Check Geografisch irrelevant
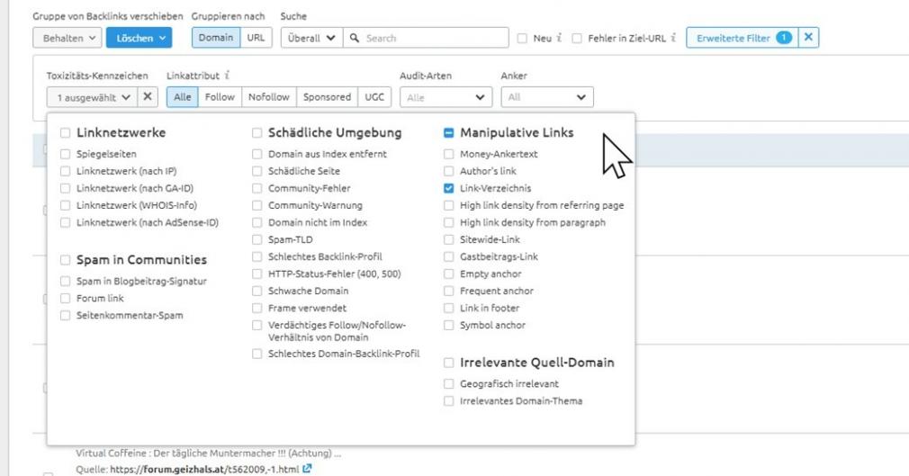909x476 pixels. click(x=449, y=384)
